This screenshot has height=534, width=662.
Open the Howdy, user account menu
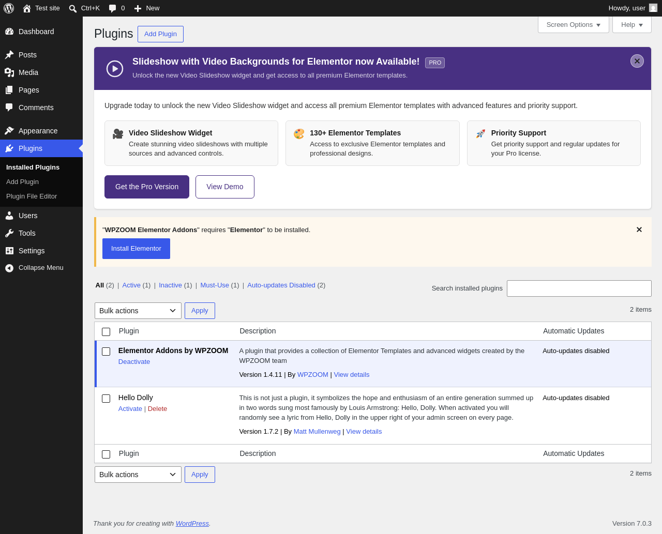(633, 8)
